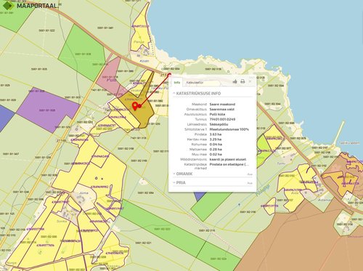This screenshot has height=271, width=363.
Task: Click the truncated 'Pindala on ebatäpne' remark
Action: tap(229, 164)
